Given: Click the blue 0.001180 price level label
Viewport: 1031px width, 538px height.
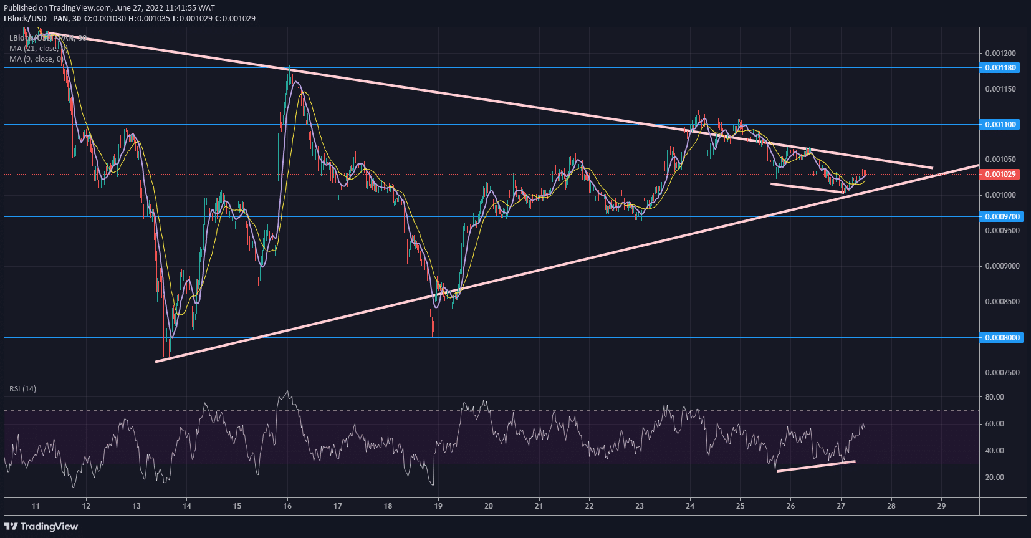Looking at the screenshot, I should click(x=1000, y=68).
